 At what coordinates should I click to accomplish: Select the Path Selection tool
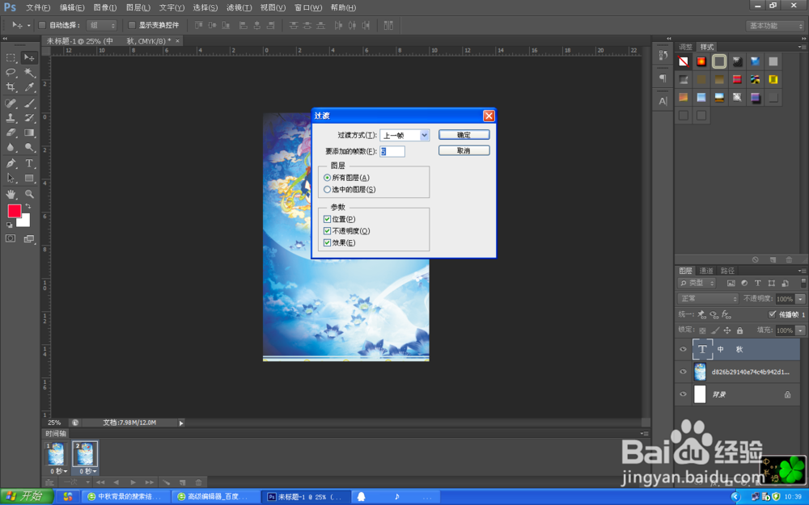coord(11,179)
